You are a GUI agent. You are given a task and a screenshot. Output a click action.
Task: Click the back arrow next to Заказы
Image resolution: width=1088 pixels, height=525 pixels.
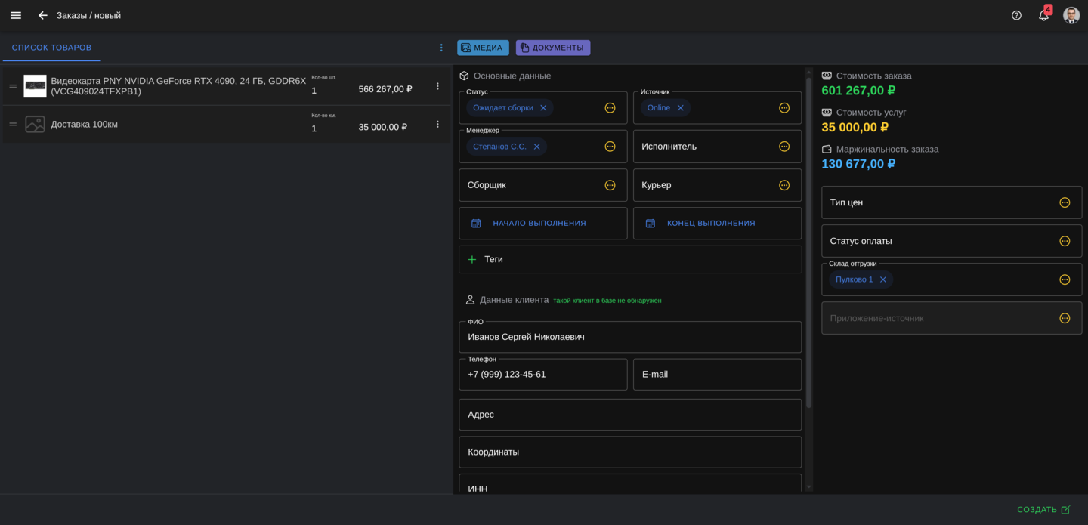[x=43, y=15]
